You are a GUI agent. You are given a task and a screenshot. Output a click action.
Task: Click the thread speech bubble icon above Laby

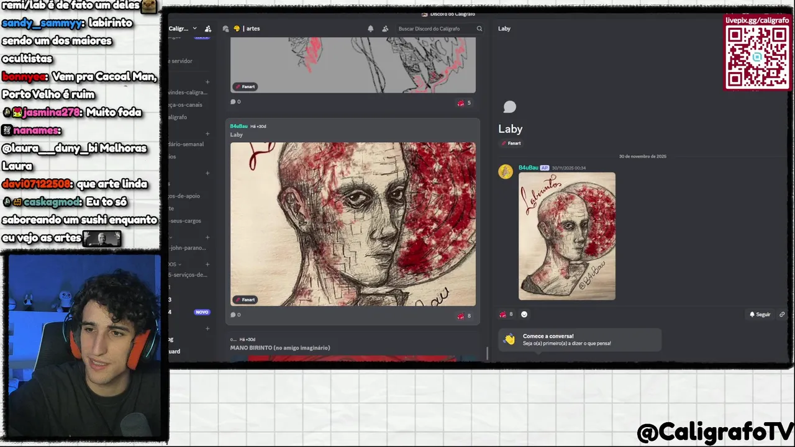[509, 107]
